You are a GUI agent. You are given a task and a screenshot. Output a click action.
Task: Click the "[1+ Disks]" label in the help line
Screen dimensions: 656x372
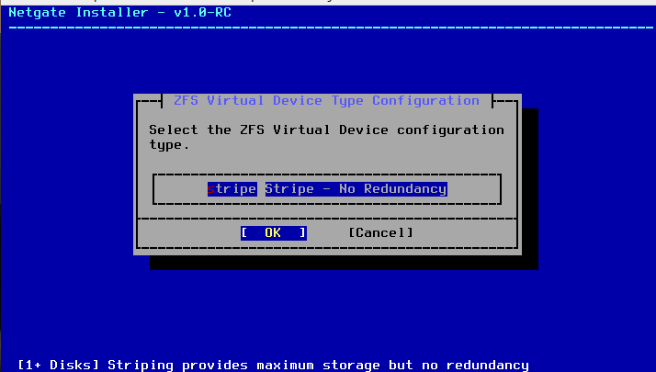point(58,365)
